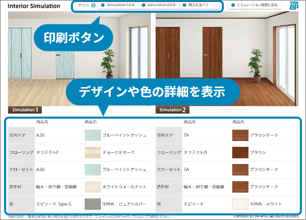This screenshot has height=220, width=306.
Task: Click タフテクトF product name
Action: click(47, 152)
